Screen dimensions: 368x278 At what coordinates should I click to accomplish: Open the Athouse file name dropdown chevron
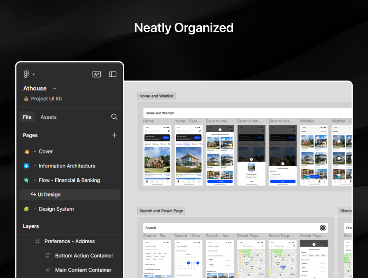[x=55, y=89]
